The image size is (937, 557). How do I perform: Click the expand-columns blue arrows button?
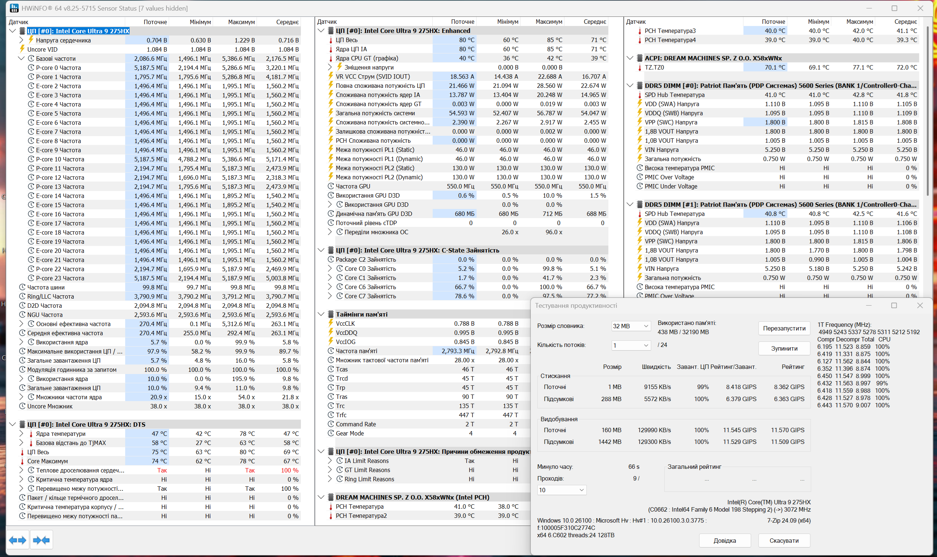(x=18, y=540)
